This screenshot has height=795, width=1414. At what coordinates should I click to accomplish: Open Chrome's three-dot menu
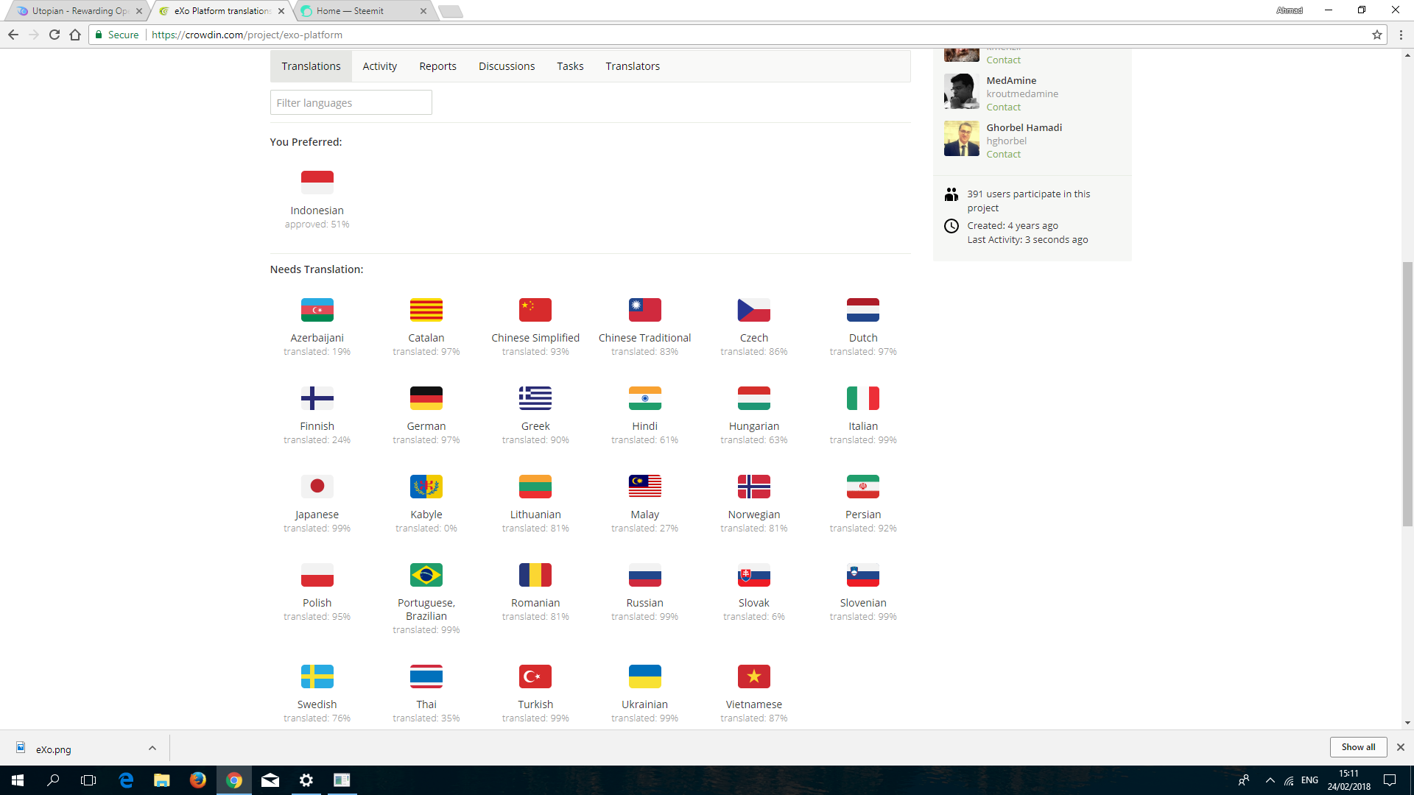click(x=1401, y=35)
